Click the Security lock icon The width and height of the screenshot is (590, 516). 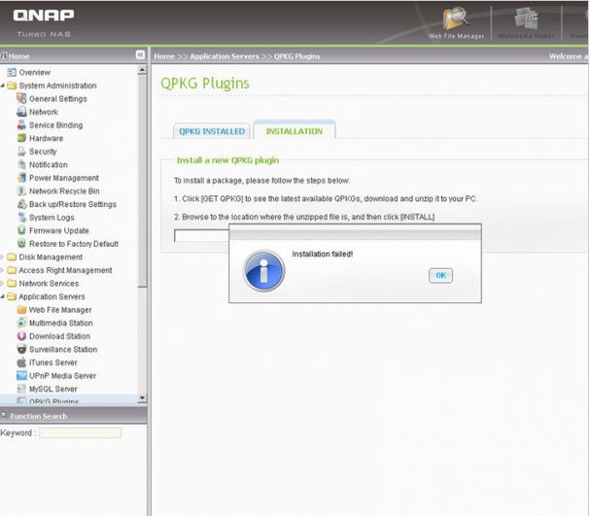[x=21, y=152]
